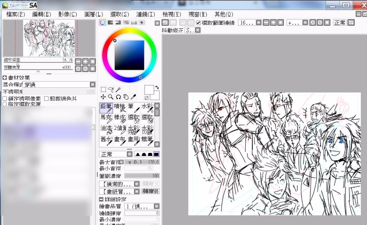Click the 強度95 texture intensity field
The width and height of the screenshot is (367, 225).
[x=151, y=192]
